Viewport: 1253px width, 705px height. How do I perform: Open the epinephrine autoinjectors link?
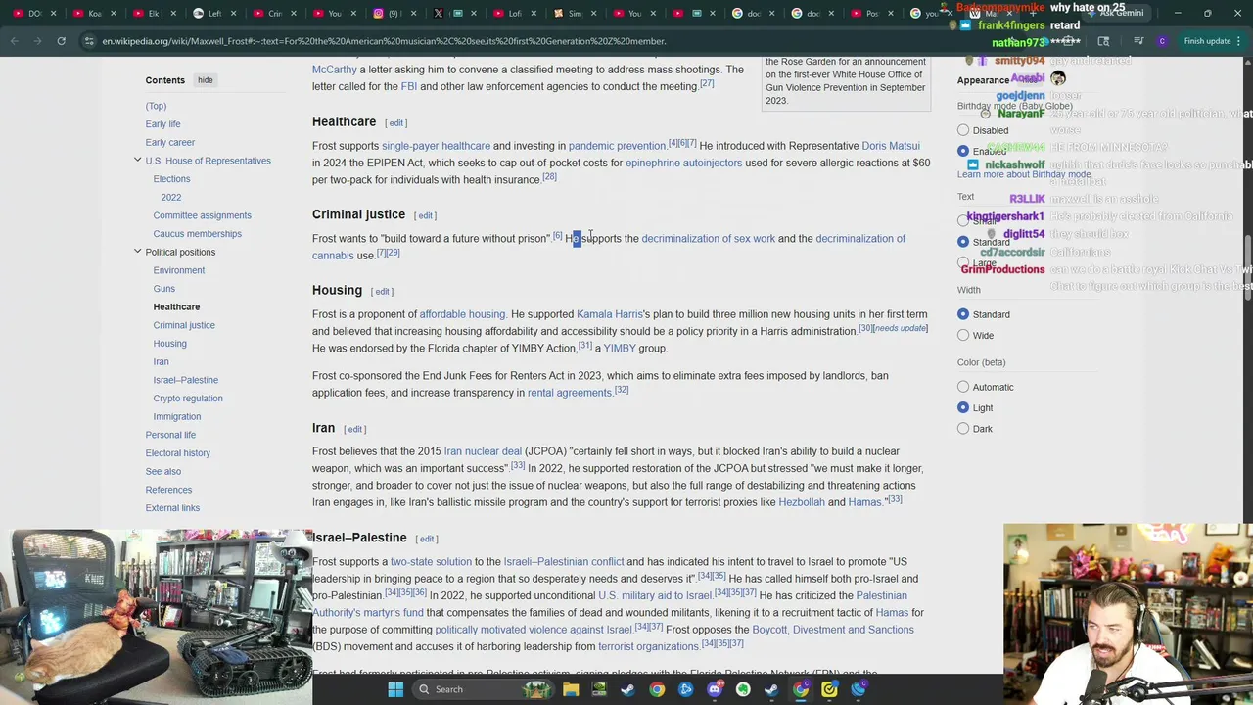click(x=683, y=163)
